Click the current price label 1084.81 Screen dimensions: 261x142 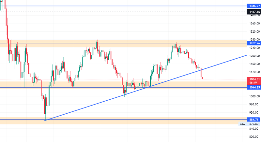pos(254,79)
